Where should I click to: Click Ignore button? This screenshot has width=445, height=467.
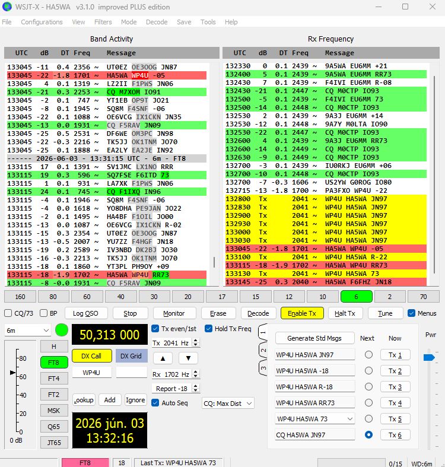[x=135, y=400]
